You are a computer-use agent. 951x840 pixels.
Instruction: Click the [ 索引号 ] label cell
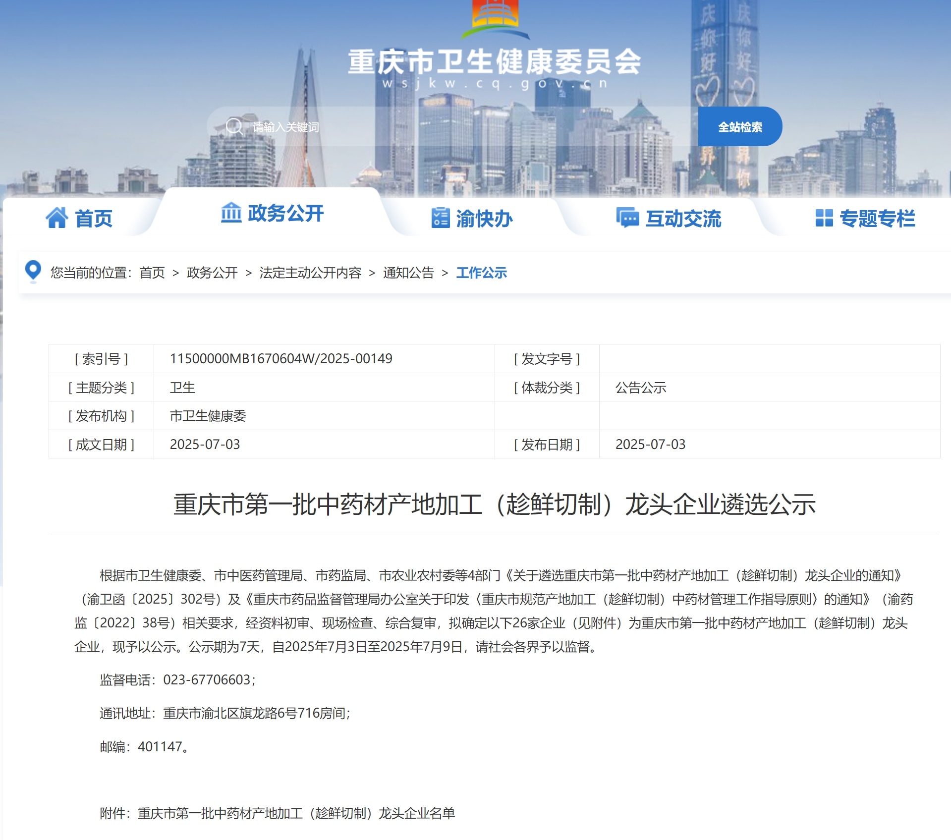point(102,358)
